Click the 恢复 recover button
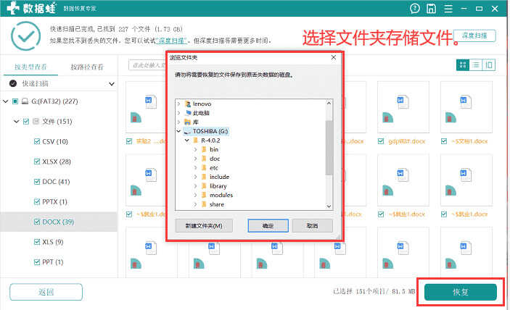The image size is (510, 310). point(461,292)
